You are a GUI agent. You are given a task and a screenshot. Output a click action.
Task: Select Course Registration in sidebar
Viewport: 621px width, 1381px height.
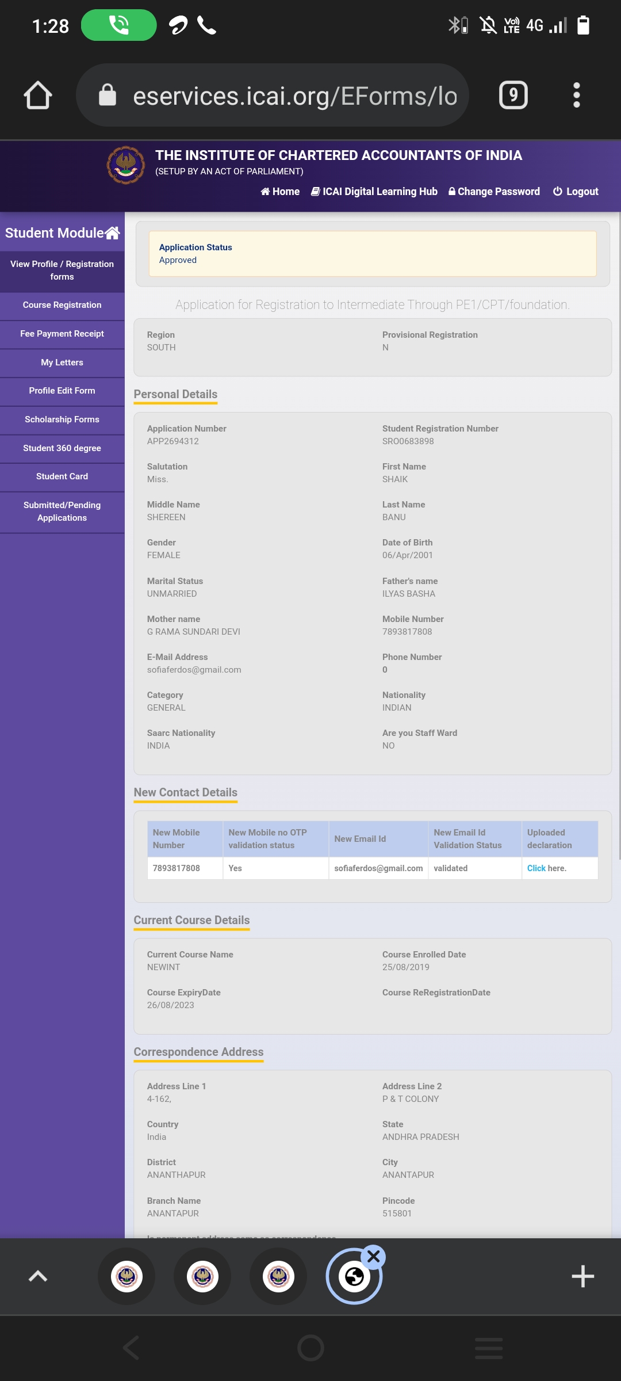[62, 305]
